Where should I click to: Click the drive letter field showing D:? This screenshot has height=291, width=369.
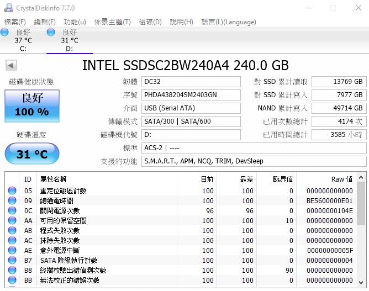191,135
